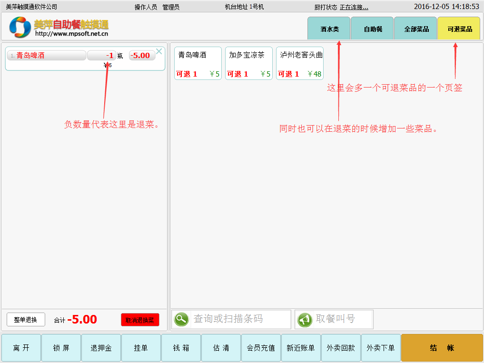Select the 全部菜品 tab
This screenshot has height=363, width=484.
click(416, 29)
